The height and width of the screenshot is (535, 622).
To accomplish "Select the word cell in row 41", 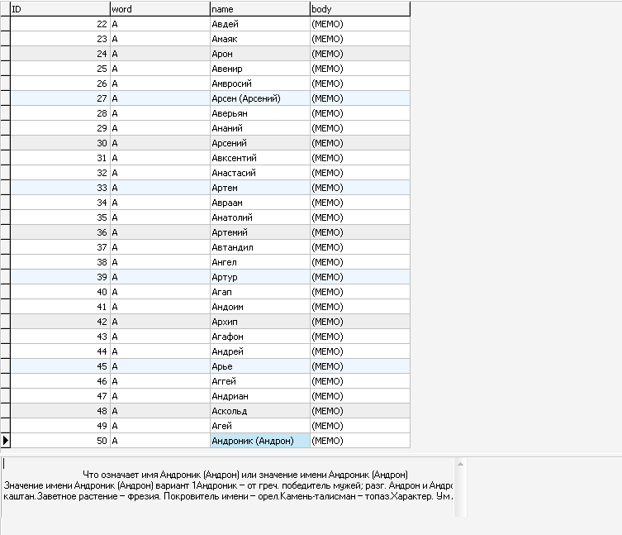I will [x=159, y=307].
